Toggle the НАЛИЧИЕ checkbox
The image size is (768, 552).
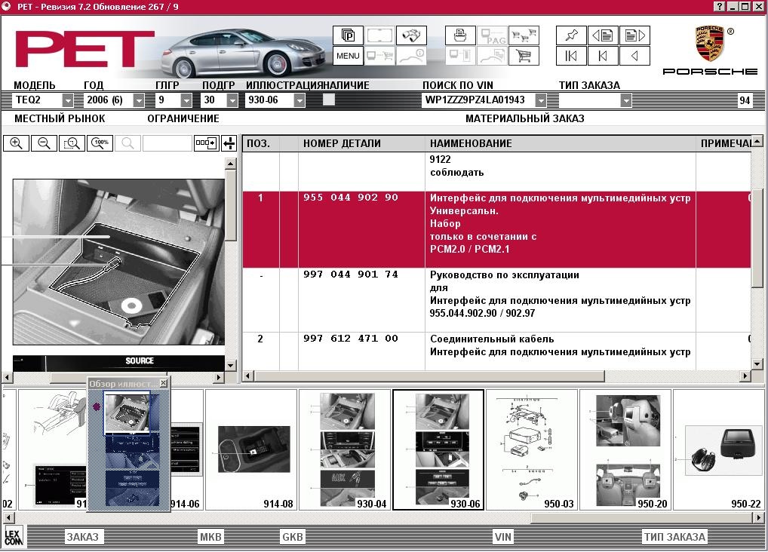pyautogui.click(x=329, y=100)
